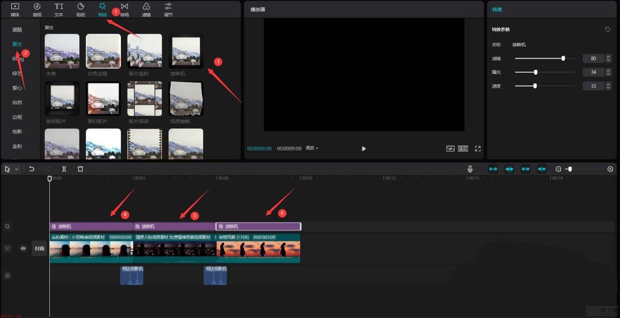Click the audio track clock icon
The image size is (620, 318).
tap(7, 275)
